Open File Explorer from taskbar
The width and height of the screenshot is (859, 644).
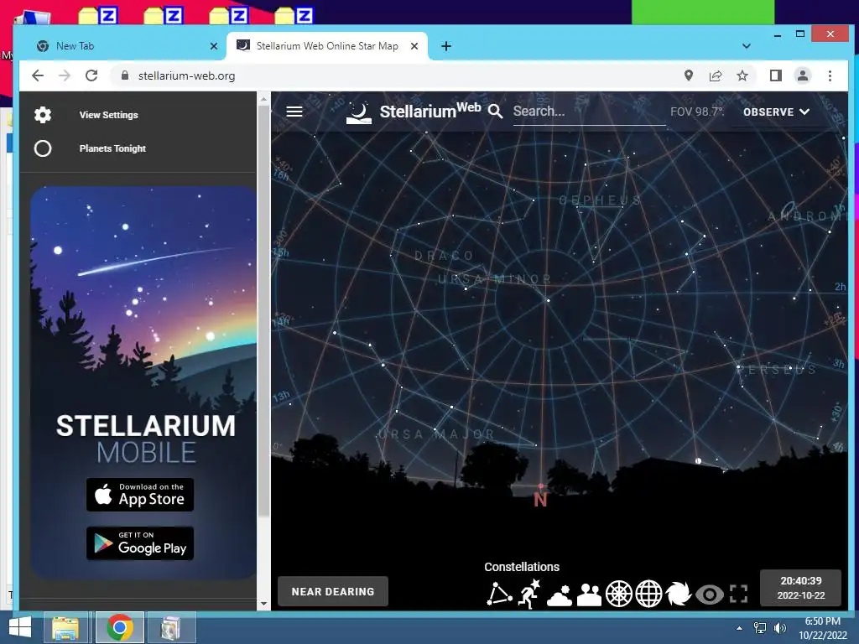tap(65, 627)
